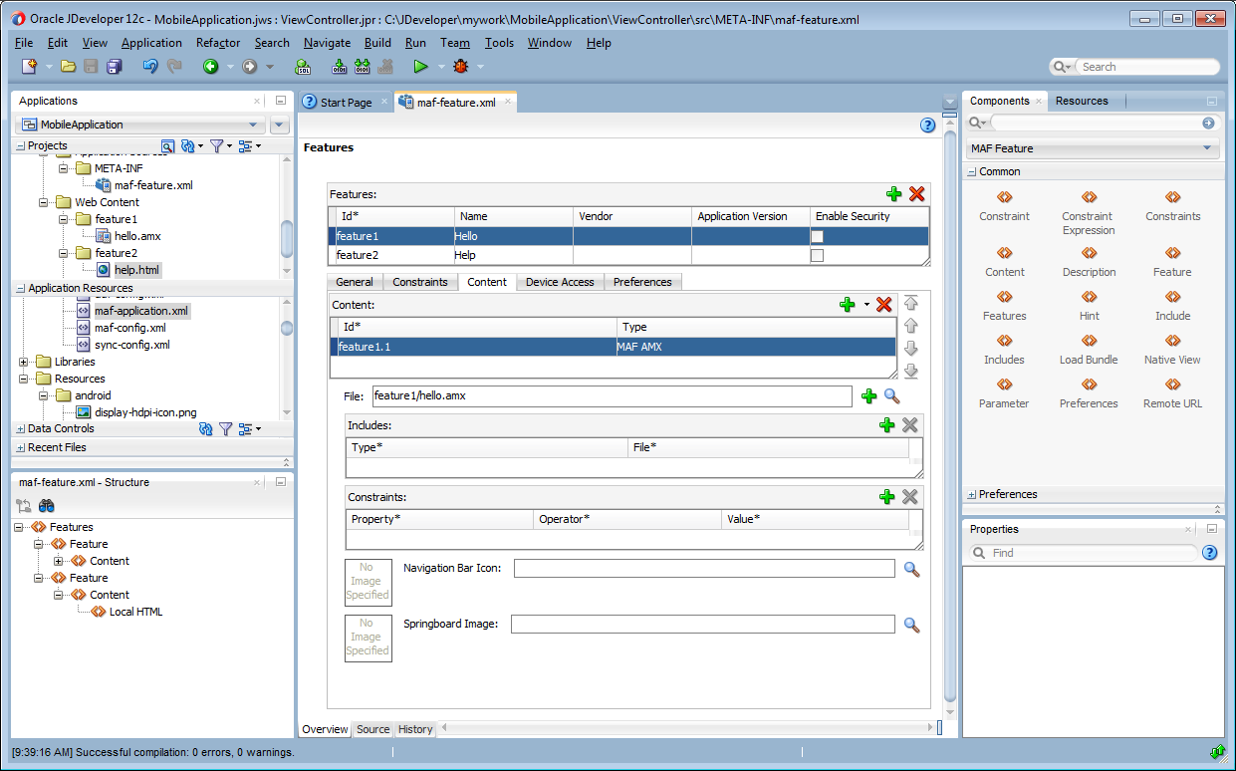Click Save All icon in main toolbar
Viewport: 1236px width, 771px height.
pyautogui.click(x=114, y=67)
